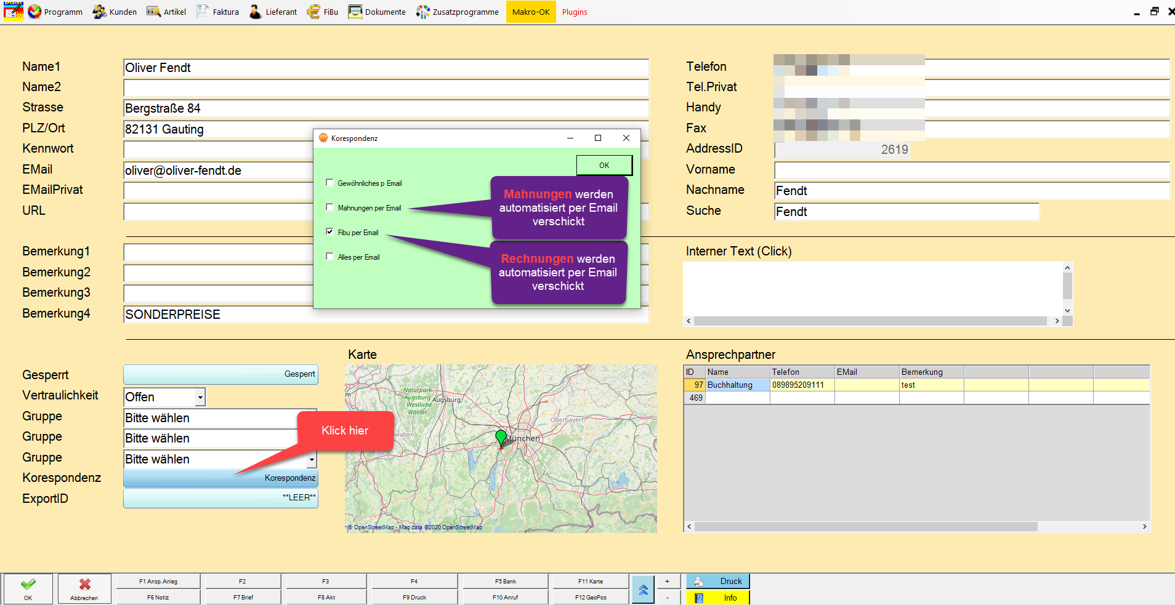This screenshot has width=1175, height=605.
Task: Open the Kunden menu
Action: 115,12
